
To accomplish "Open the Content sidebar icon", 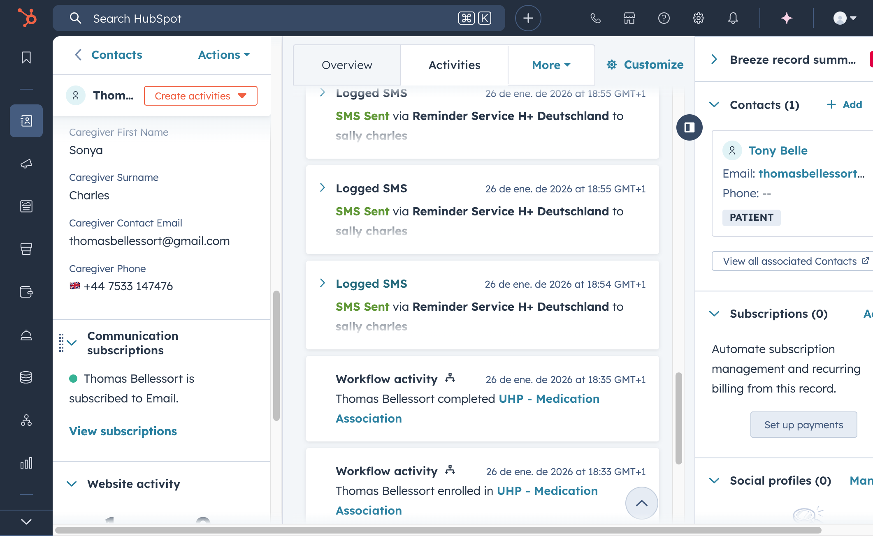I will pyautogui.click(x=26, y=206).
